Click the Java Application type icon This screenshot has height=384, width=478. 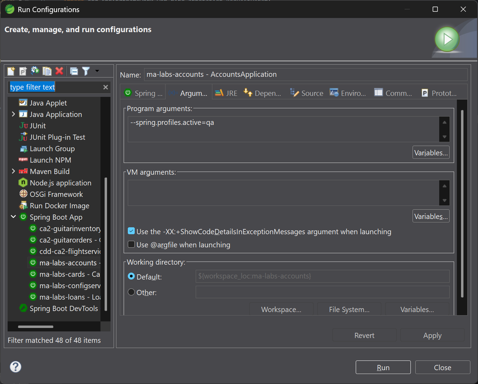23,114
